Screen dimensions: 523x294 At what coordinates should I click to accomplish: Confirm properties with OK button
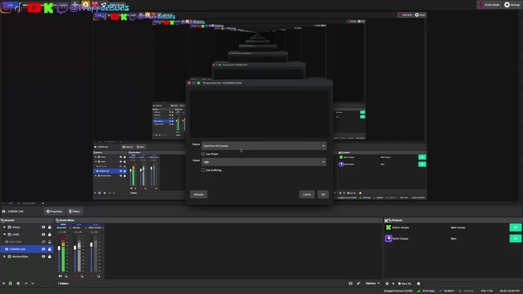tap(323, 194)
